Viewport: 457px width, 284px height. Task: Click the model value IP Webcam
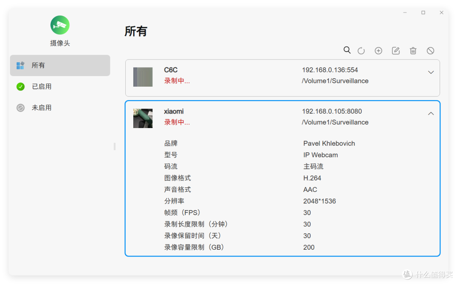tap(321, 155)
